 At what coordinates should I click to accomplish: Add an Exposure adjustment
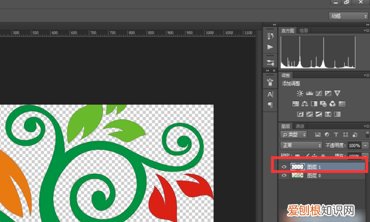tap(328, 93)
